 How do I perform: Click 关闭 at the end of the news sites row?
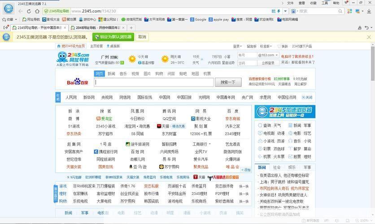point(307,97)
